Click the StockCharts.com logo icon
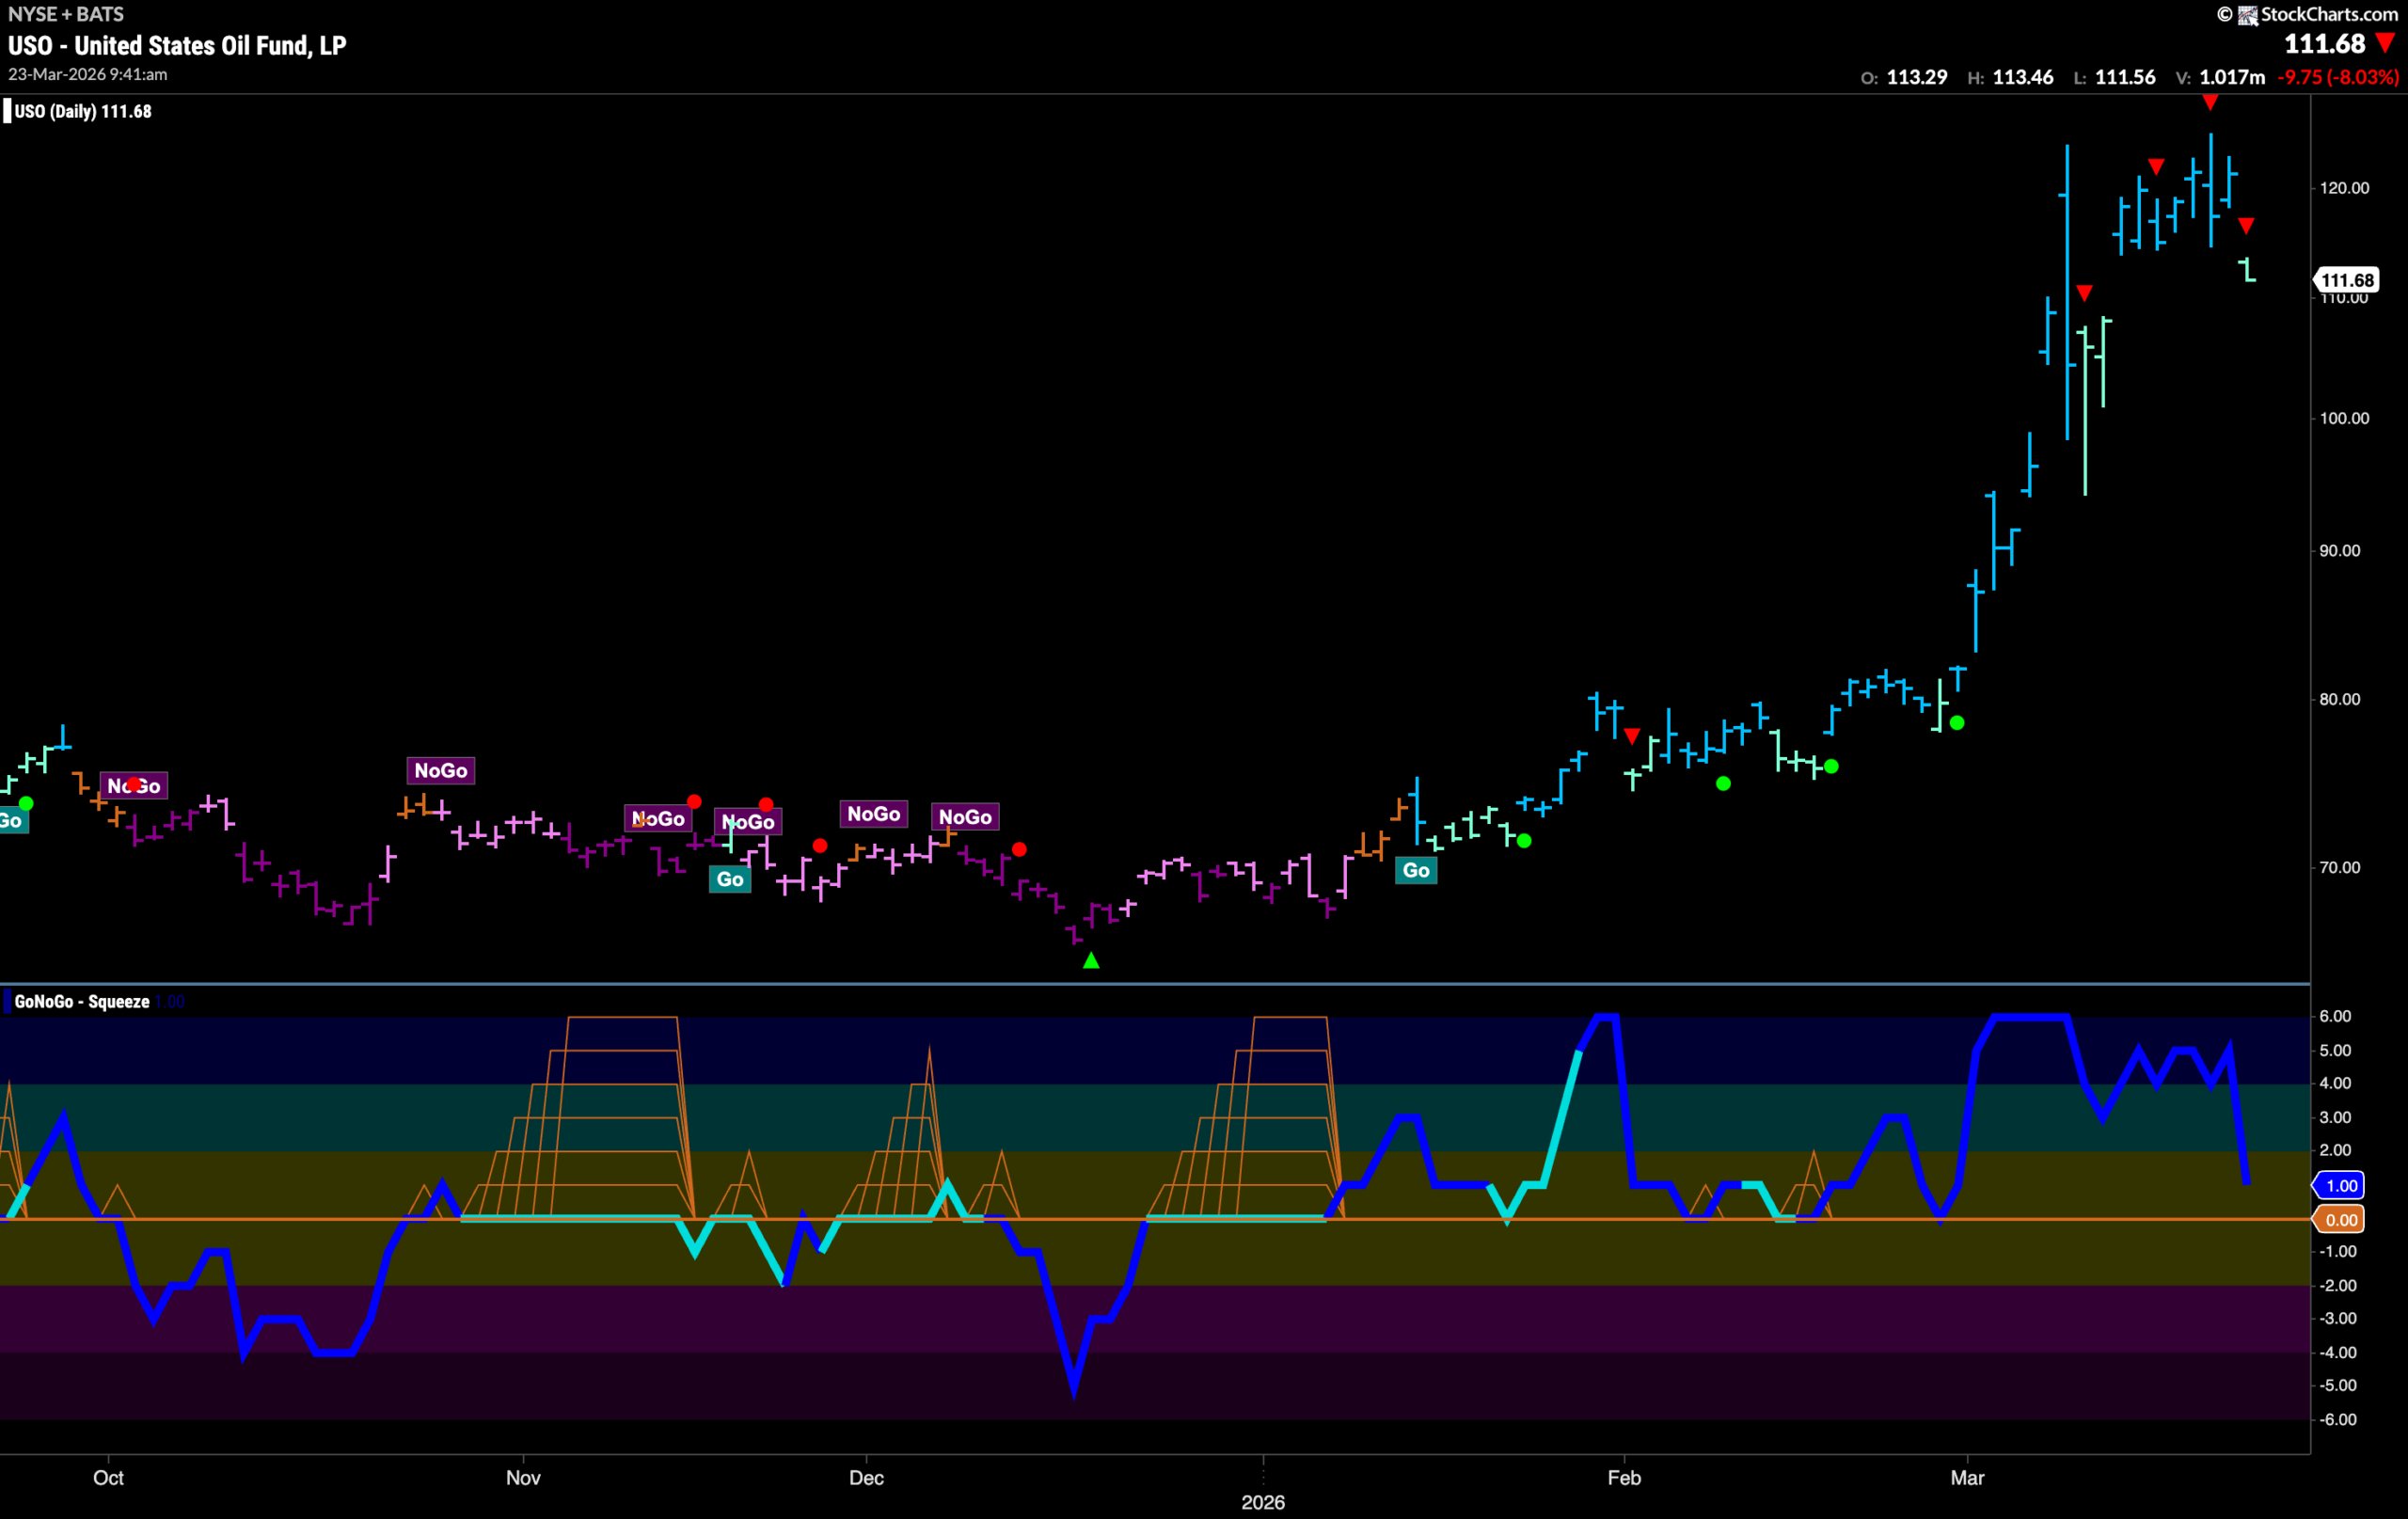2408x1519 pixels. (2247, 15)
